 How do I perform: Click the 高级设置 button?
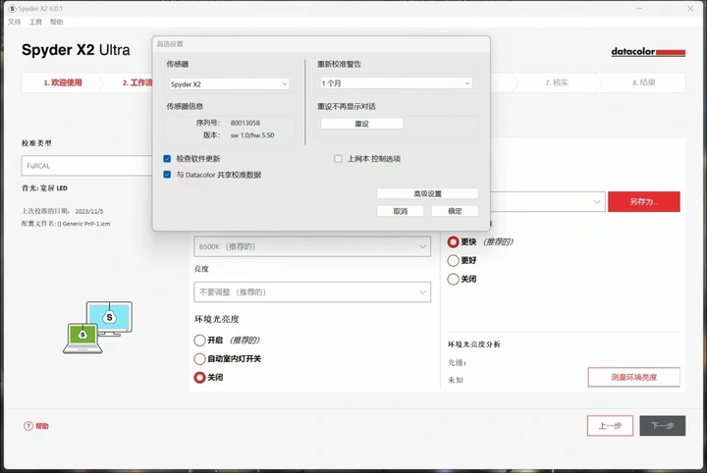(427, 194)
